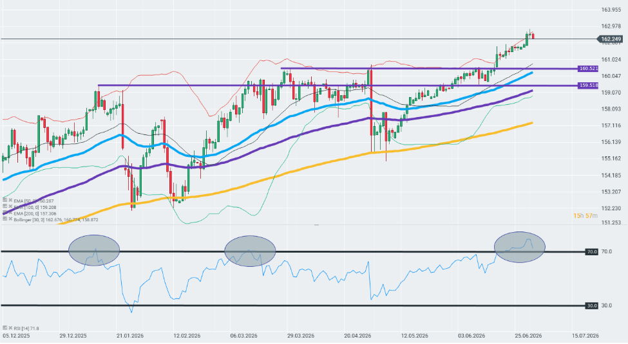628x344 pixels.
Task: Click the RSI 30.0 level label
Action: (592, 305)
